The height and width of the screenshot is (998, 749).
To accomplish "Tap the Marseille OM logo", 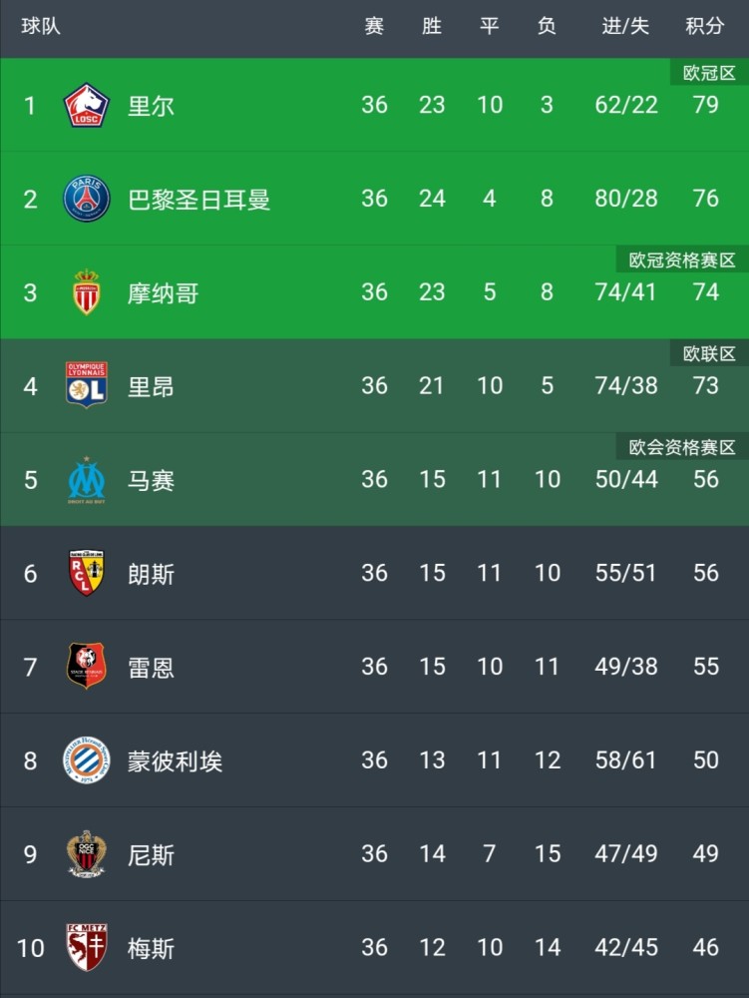I will (87, 480).
